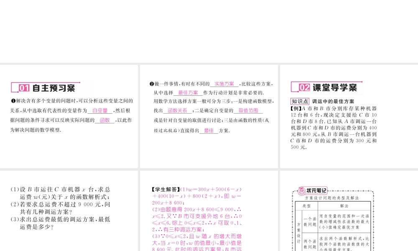418x251 pixels.
Task: Click the ❶ bullet marker
Action: pyautogui.click(x=13, y=101)
